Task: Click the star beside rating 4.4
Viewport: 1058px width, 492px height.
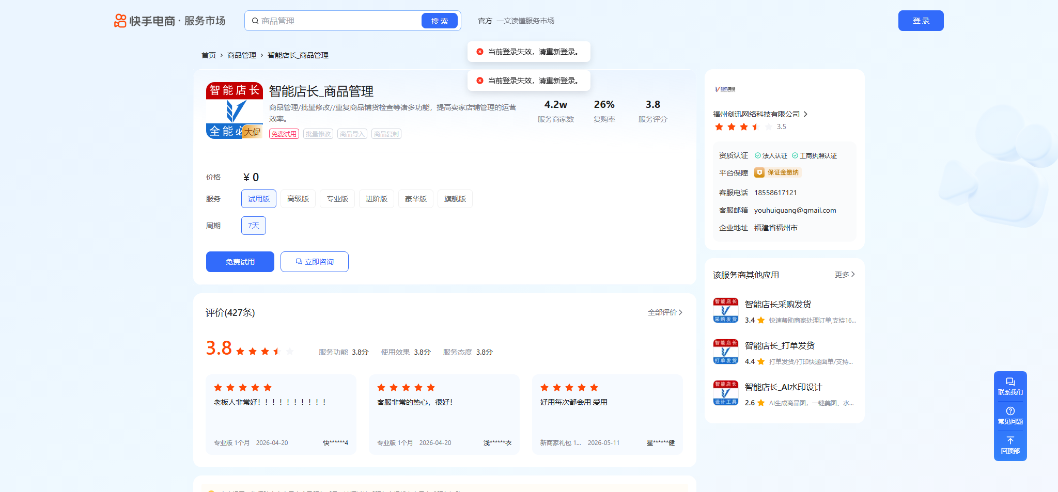Action: click(761, 361)
